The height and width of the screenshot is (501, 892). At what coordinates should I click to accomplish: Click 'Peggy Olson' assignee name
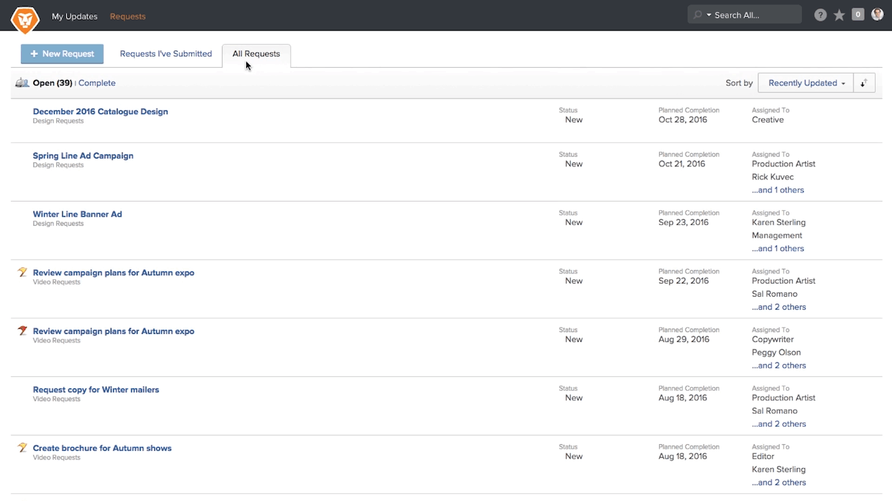point(776,352)
